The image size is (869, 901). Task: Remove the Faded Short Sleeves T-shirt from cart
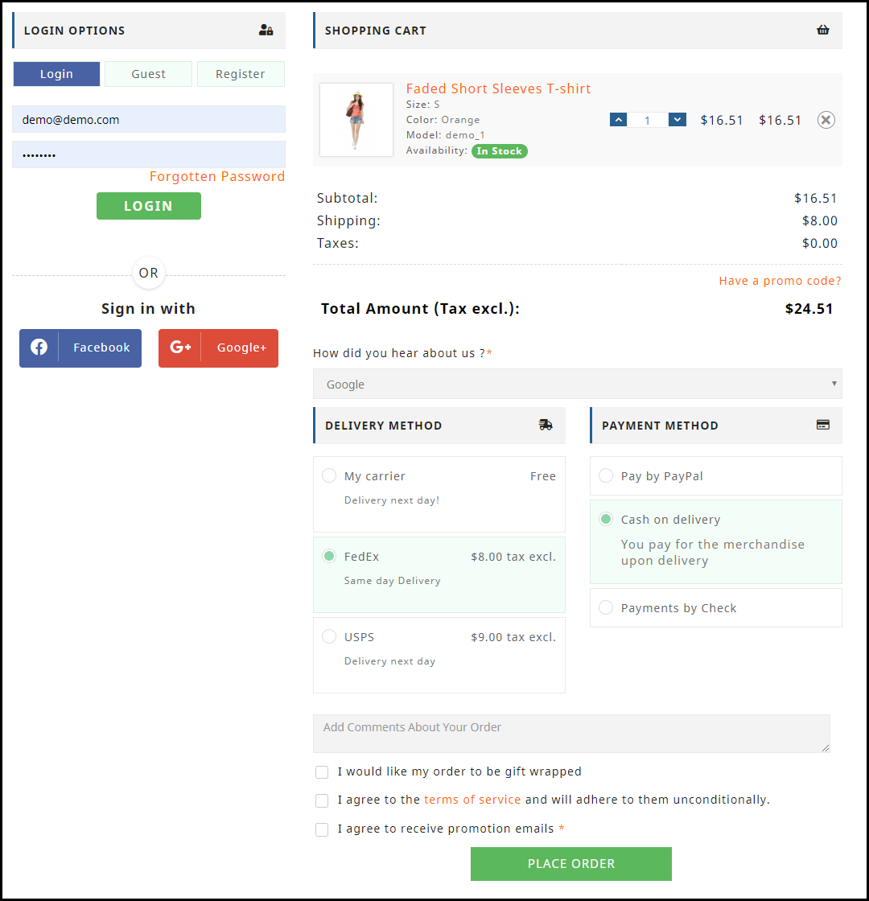click(x=826, y=119)
